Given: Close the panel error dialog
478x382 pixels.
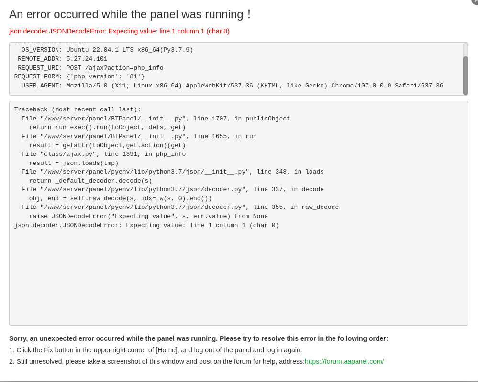Looking at the screenshot, I should [476, 1].
